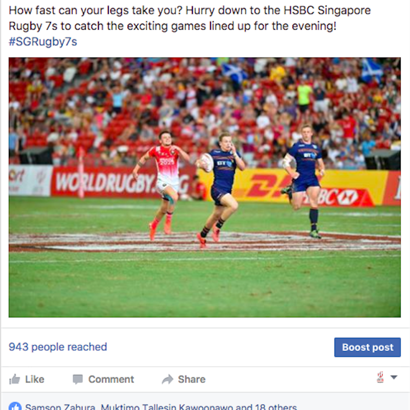410x410 pixels.
Task: Click the Boost post button
Action: [367, 347]
